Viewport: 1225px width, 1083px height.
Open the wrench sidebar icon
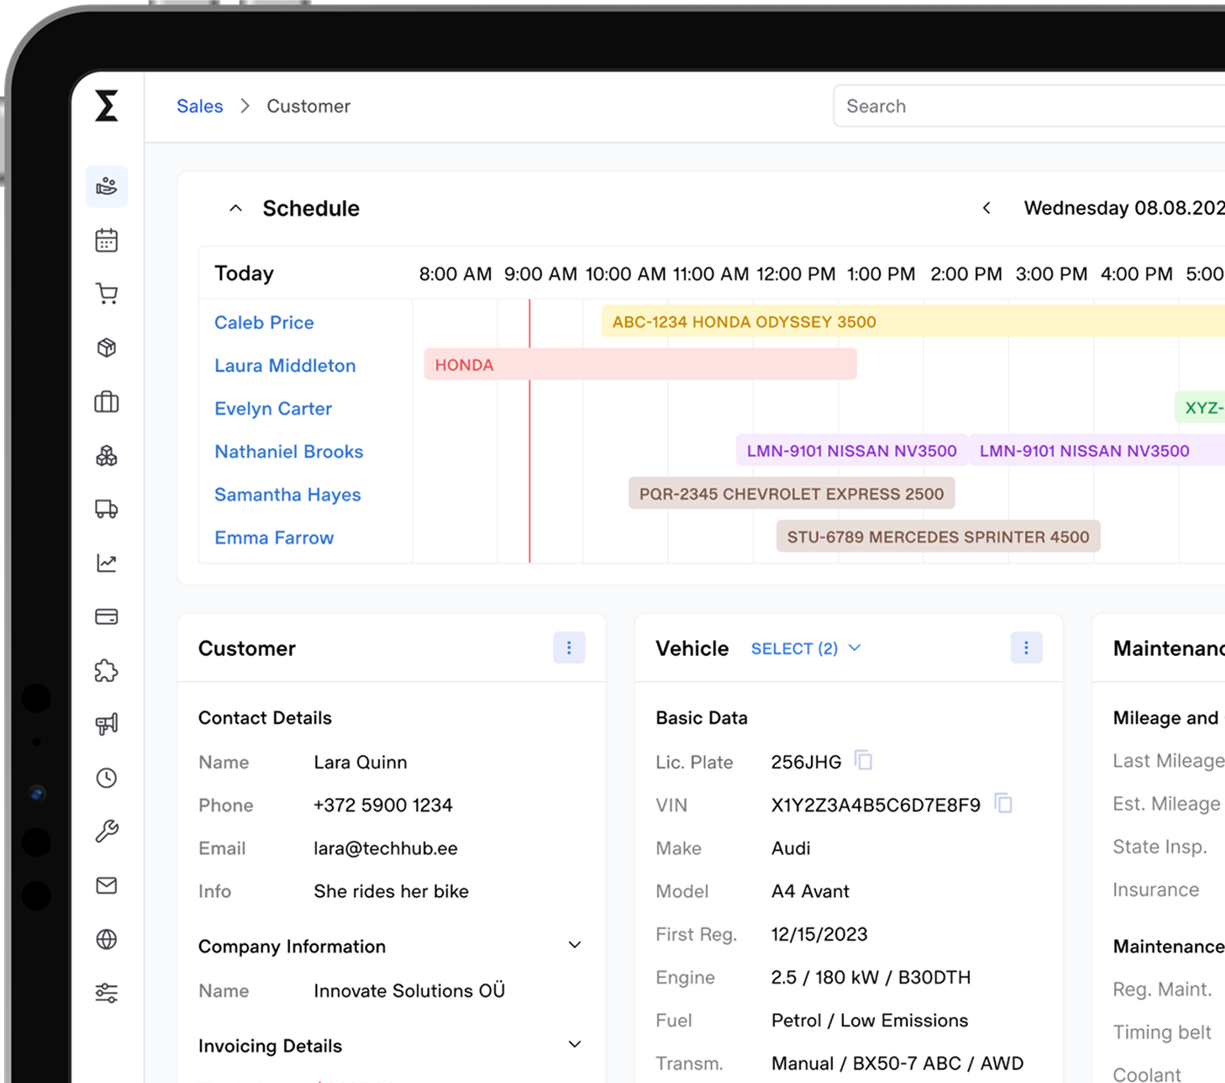[x=107, y=831]
